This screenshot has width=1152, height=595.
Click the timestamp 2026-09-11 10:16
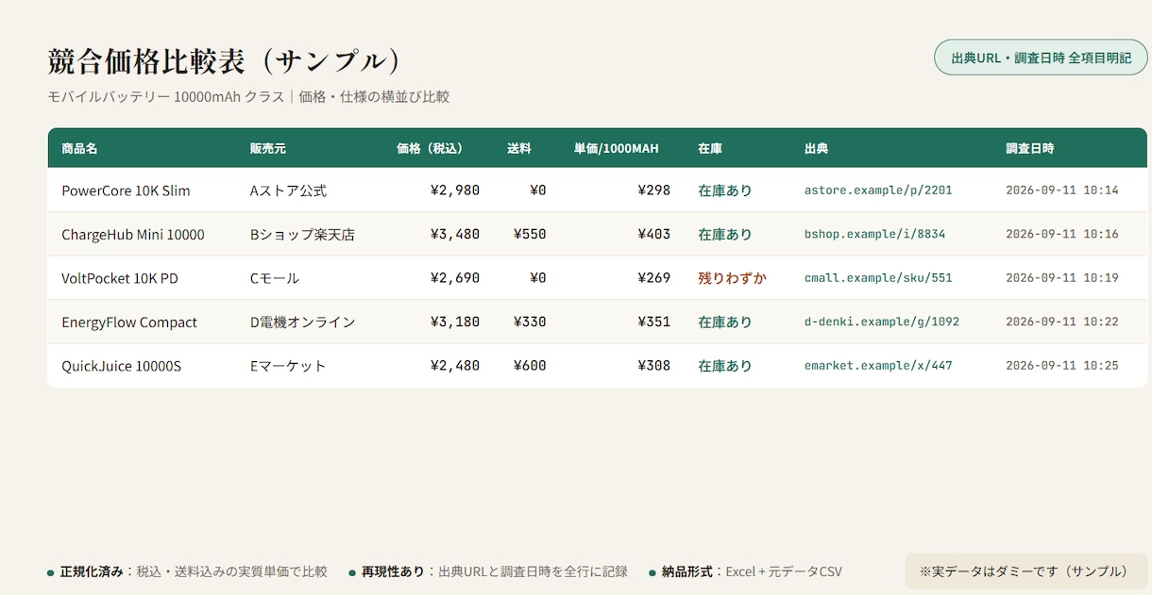[1062, 235]
